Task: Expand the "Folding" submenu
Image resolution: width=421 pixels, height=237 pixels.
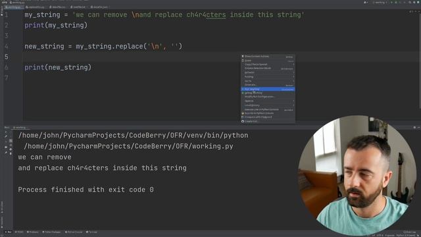Action: click(268, 77)
